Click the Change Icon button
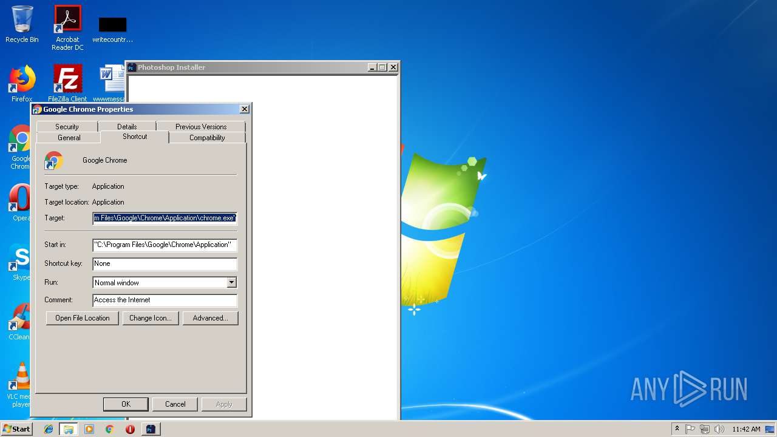Viewport: 777px width, 437px height. click(151, 318)
